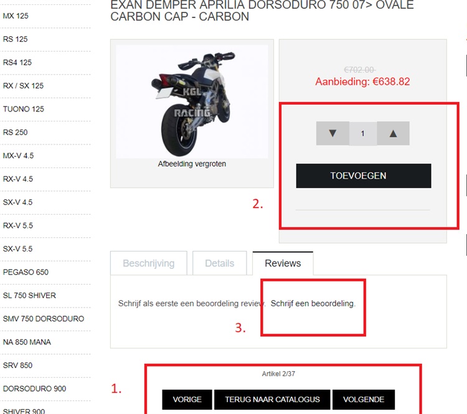Viewport: 467px width, 414px height.
Task: Open the SL 750 SHIVER category
Action: [x=29, y=296]
